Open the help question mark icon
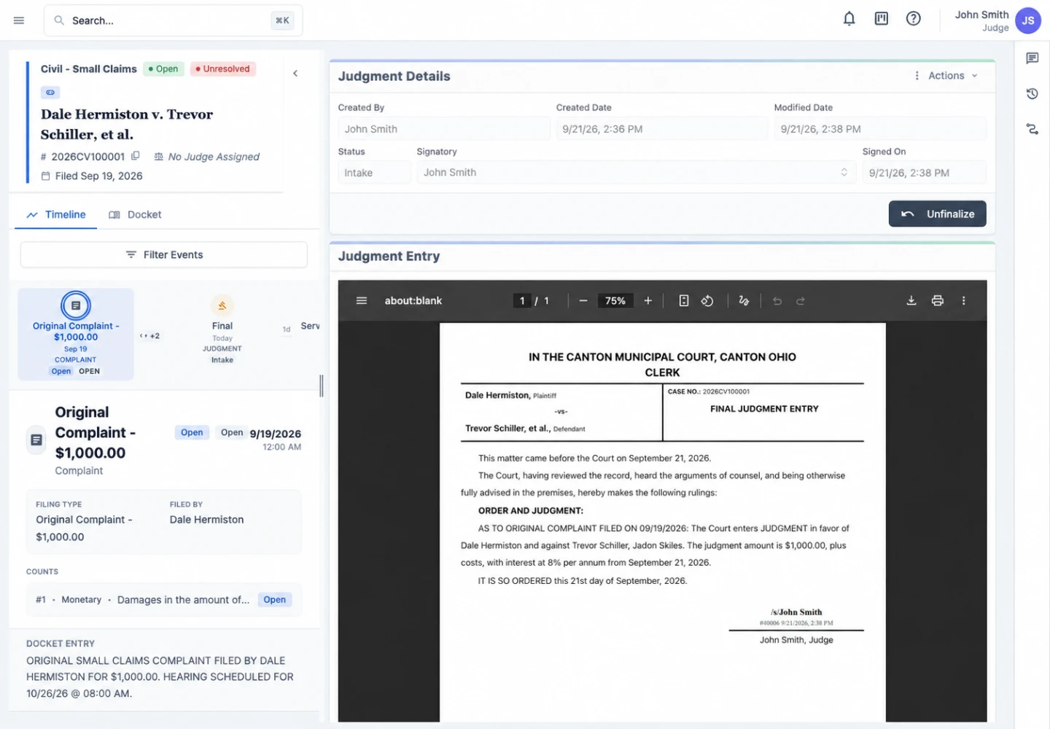 (913, 19)
